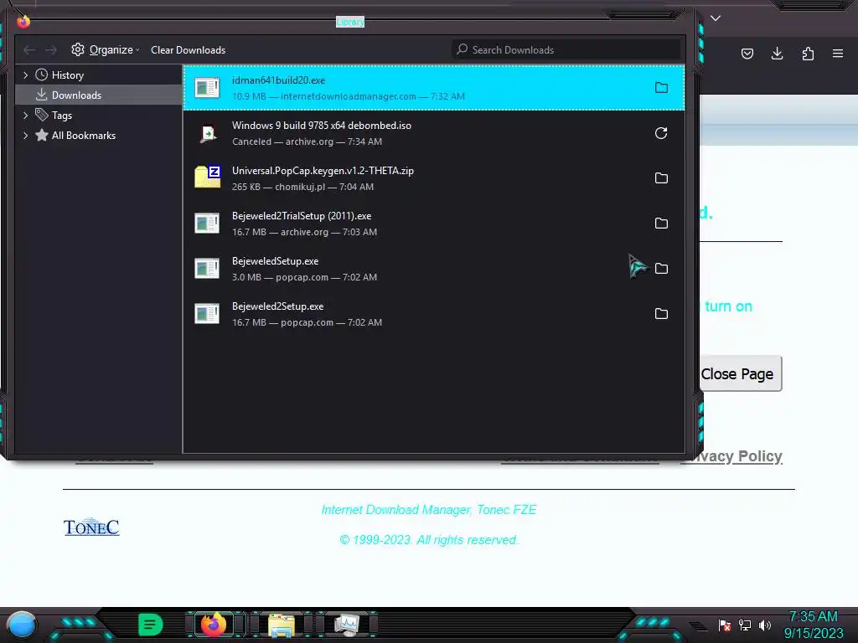Open the Firefox tab list chevron
The height and width of the screenshot is (643, 858).
click(716, 18)
